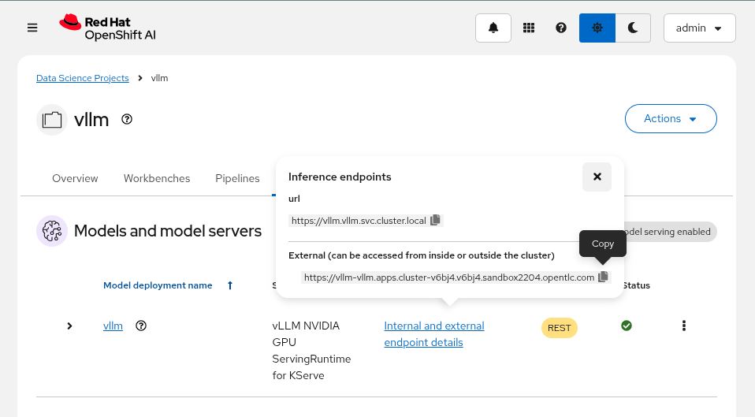Open the application launcher grid
The image size is (755, 417).
pyautogui.click(x=529, y=28)
